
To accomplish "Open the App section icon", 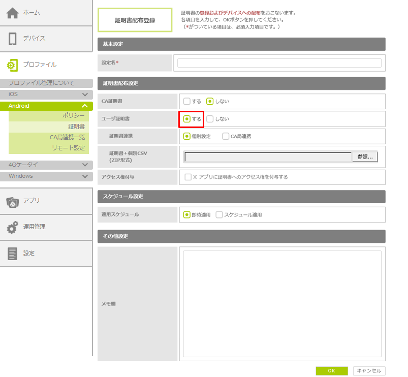I will 13,201.
